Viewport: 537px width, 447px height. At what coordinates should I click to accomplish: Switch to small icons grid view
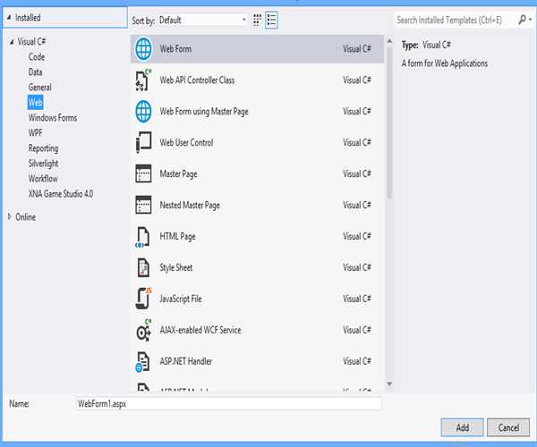258,19
